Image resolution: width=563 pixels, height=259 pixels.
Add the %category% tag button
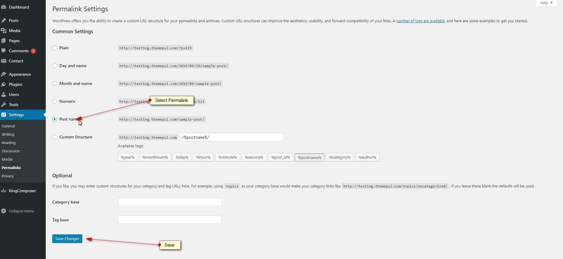click(x=340, y=157)
